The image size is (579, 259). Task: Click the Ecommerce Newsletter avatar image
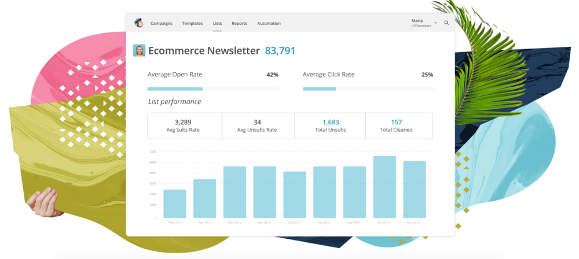point(139,50)
